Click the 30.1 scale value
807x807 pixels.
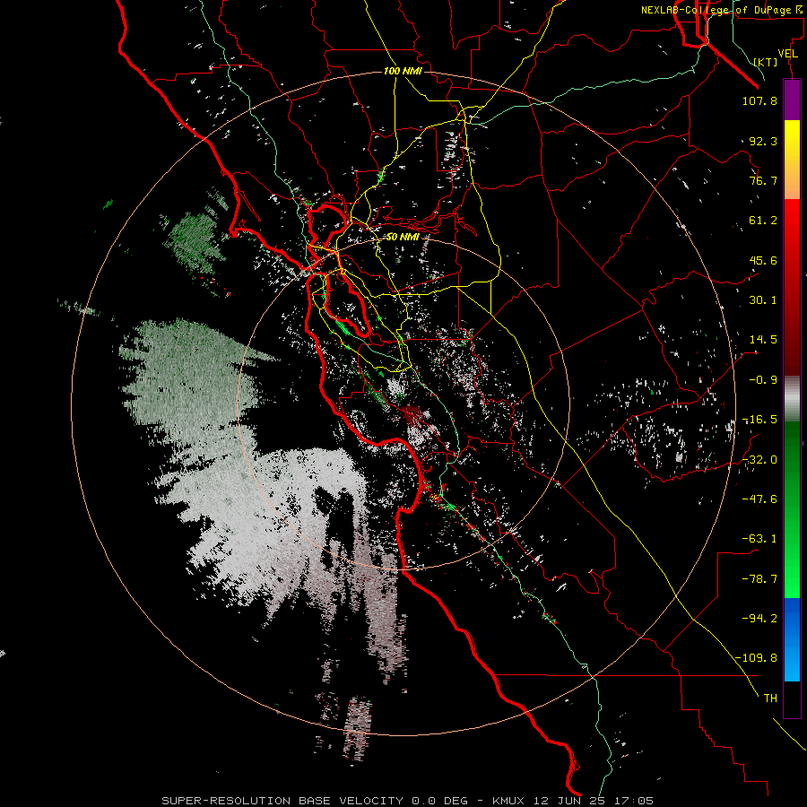click(763, 300)
